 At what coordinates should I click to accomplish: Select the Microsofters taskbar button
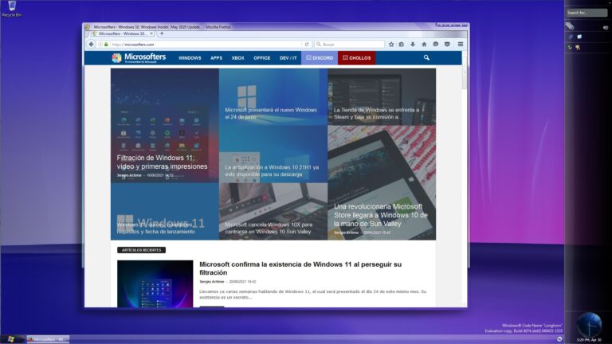point(48,339)
